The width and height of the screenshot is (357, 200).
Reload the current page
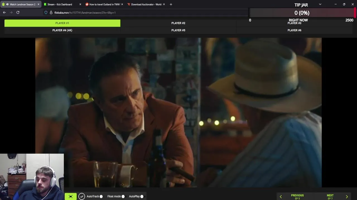18,12
